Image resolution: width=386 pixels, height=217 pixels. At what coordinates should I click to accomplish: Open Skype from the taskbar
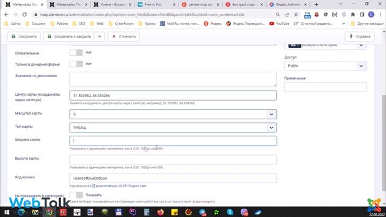(230, 212)
